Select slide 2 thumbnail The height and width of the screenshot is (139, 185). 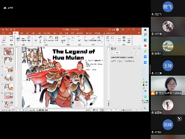(9, 60)
